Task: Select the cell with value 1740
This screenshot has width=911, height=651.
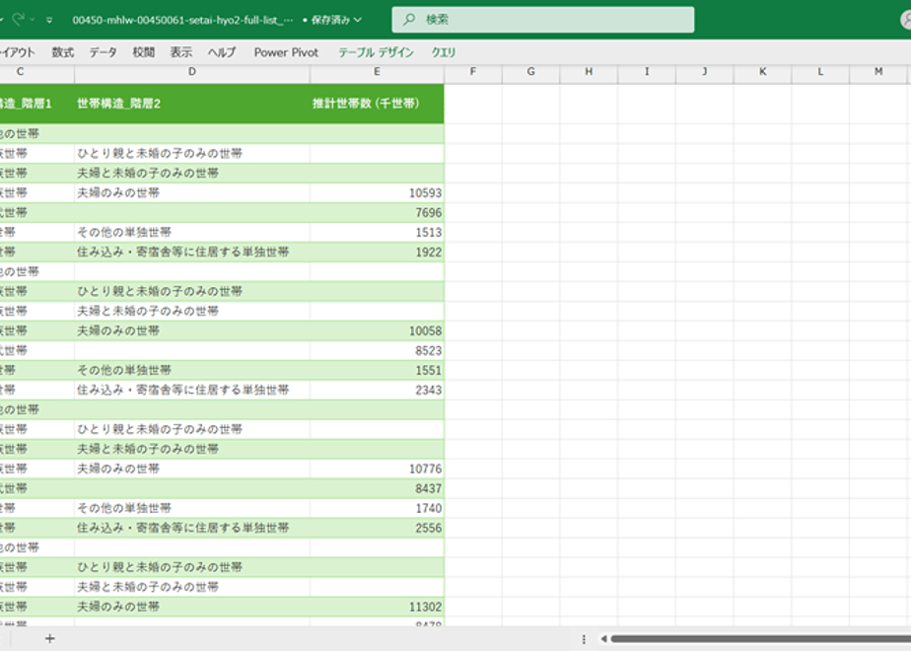Action: [377, 508]
